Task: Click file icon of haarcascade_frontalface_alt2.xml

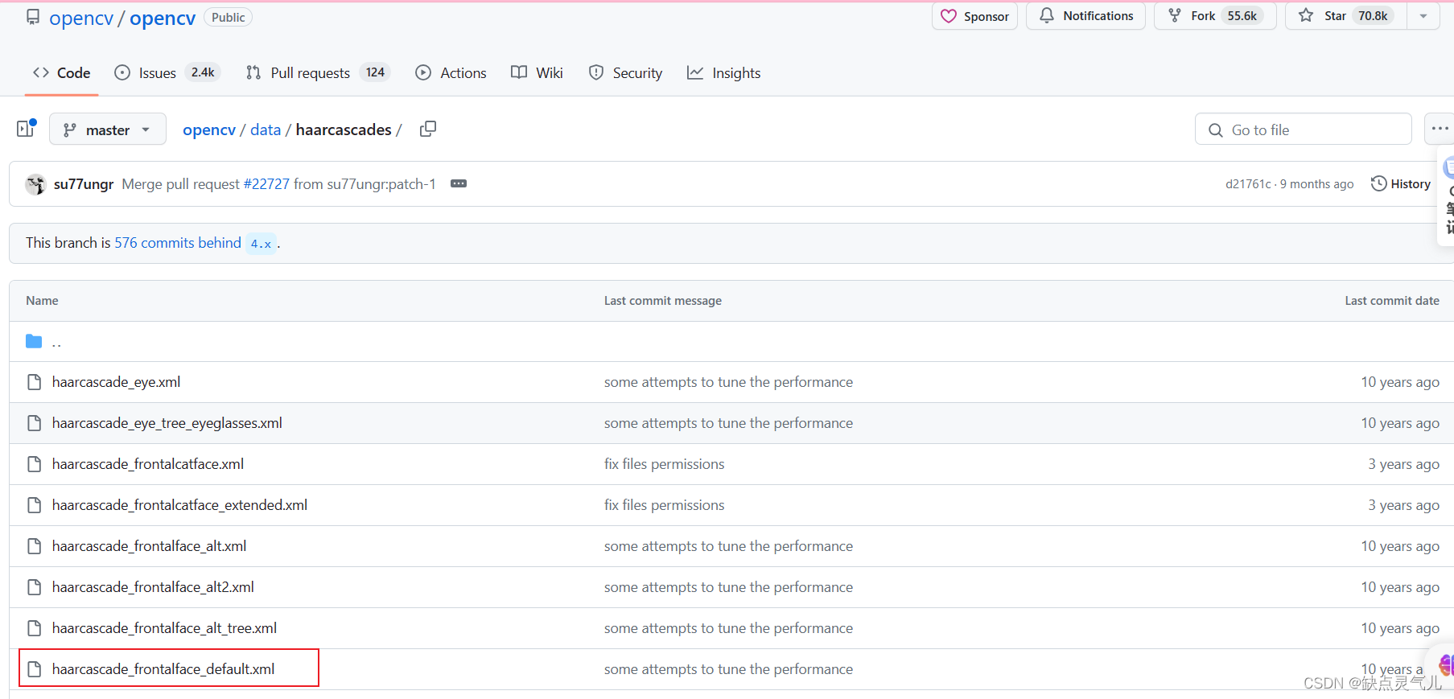Action: tap(34, 587)
